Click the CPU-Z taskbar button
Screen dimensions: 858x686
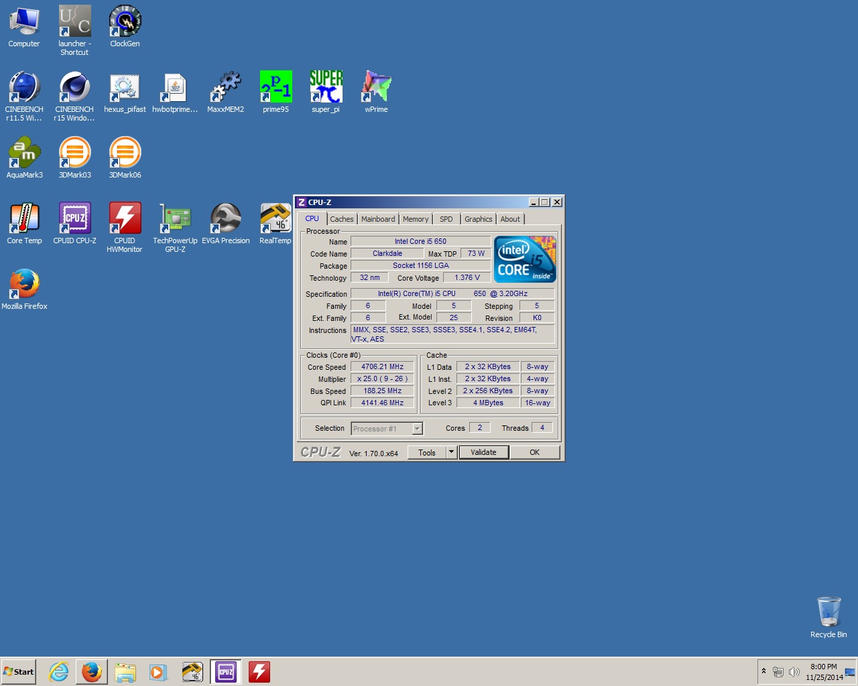click(226, 672)
